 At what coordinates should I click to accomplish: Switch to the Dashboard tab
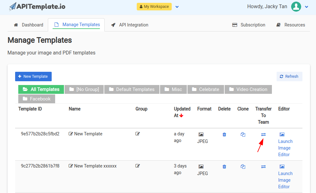[x=29, y=25]
